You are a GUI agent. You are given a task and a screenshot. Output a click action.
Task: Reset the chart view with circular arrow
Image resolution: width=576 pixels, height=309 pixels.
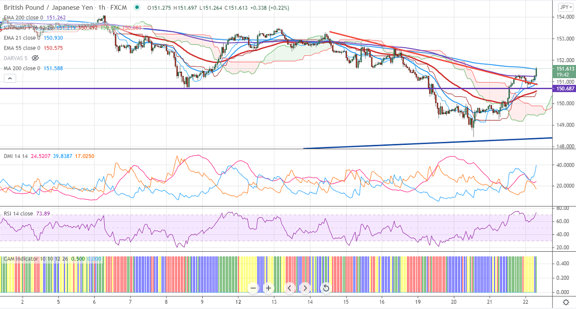point(326,288)
